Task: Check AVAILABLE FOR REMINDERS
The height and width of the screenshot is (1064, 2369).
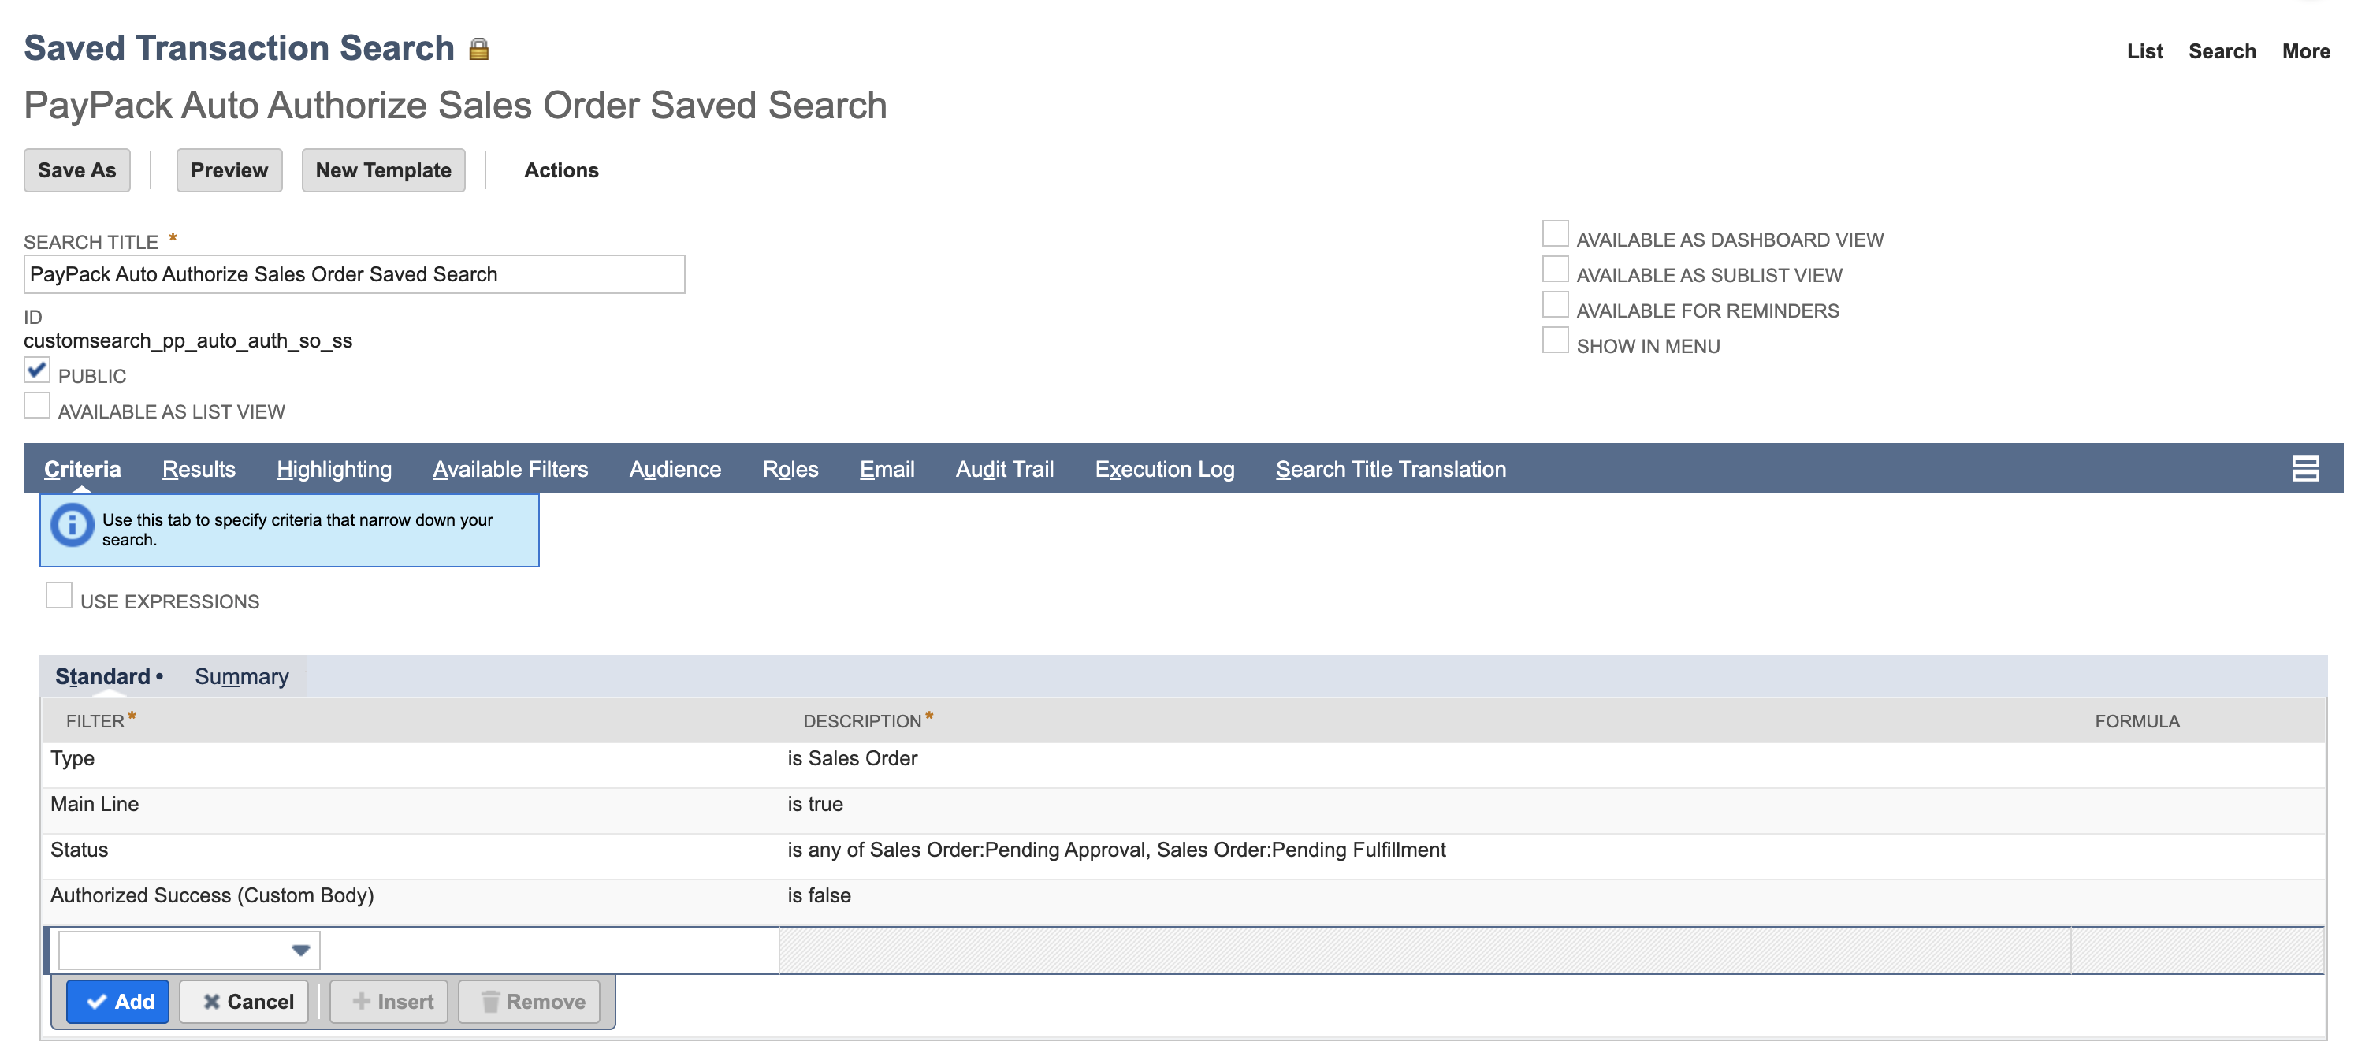Action: [x=1555, y=303]
